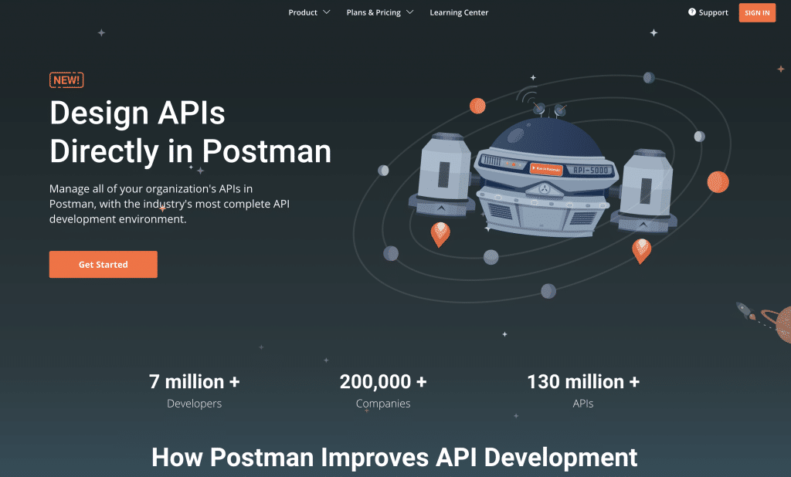Click the API-5000 label on the station
The height and width of the screenshot is (477, 791).
point(590,171)
